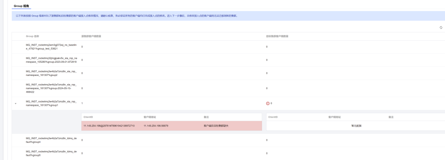Viewport: 445px width, 160px height.
Task: Select group name ending 181307%goup2
Action: 51,73
